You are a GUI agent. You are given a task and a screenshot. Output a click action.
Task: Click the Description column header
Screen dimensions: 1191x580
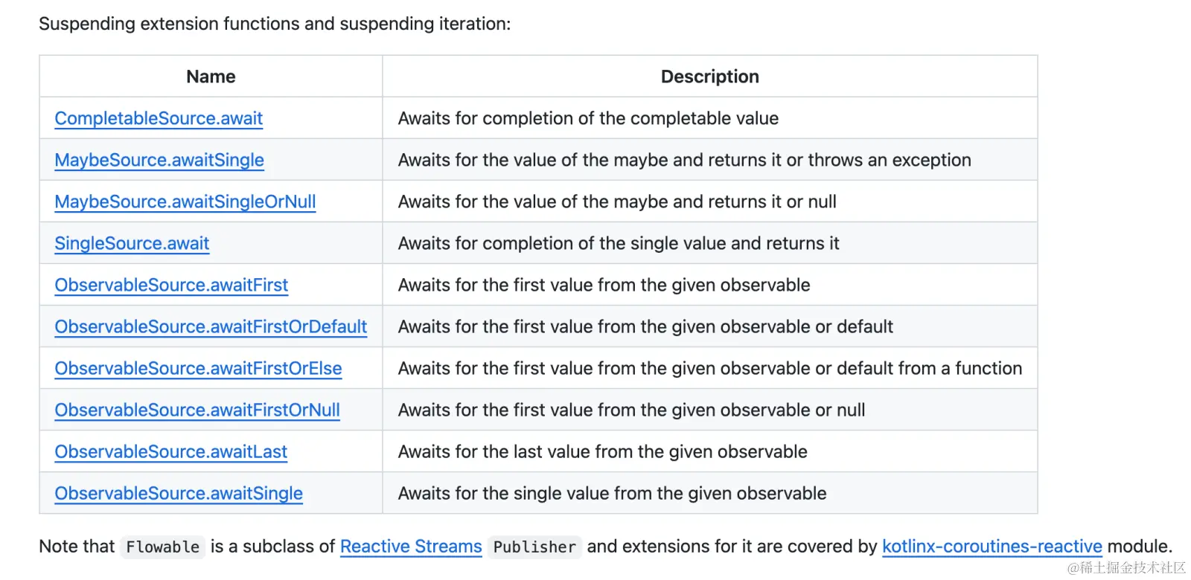point(710,77)
